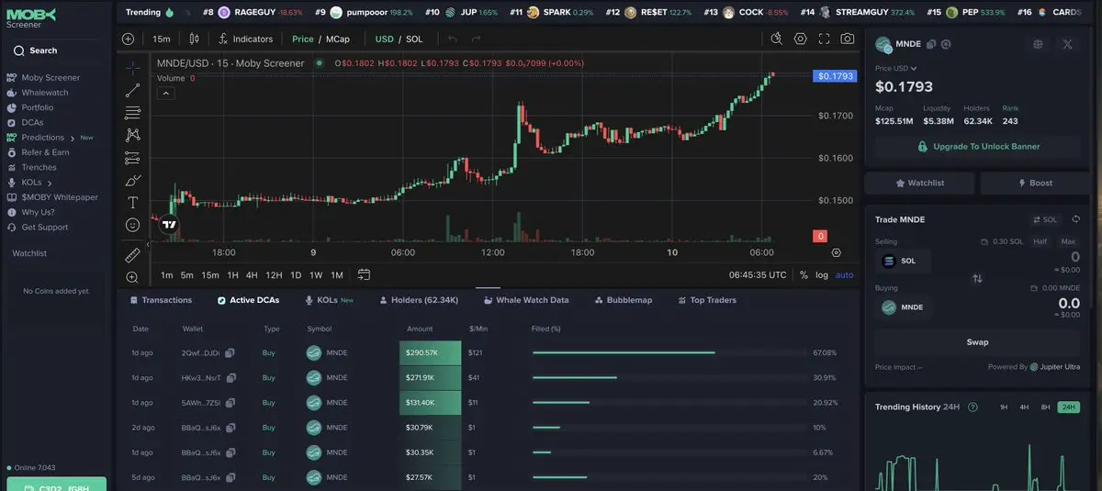
Task: Toggle log scale on chart
Action: [821, 274]
